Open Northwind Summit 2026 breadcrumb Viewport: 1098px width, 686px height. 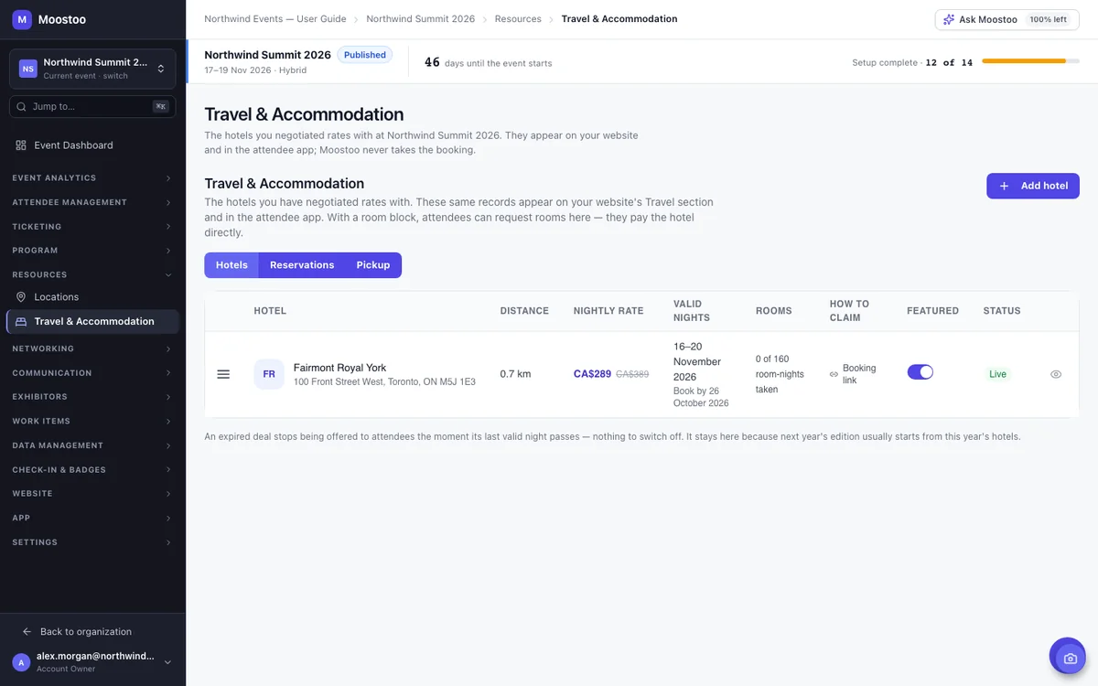pyautogui.click(x=420, y=19)
